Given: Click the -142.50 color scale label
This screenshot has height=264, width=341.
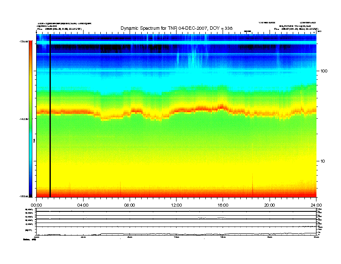Looking at the screenshot, I should pos(24,119).
